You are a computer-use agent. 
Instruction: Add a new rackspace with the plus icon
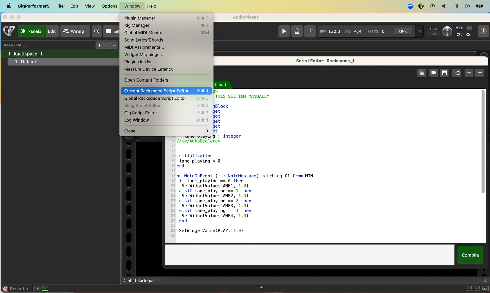pos(99,45)
